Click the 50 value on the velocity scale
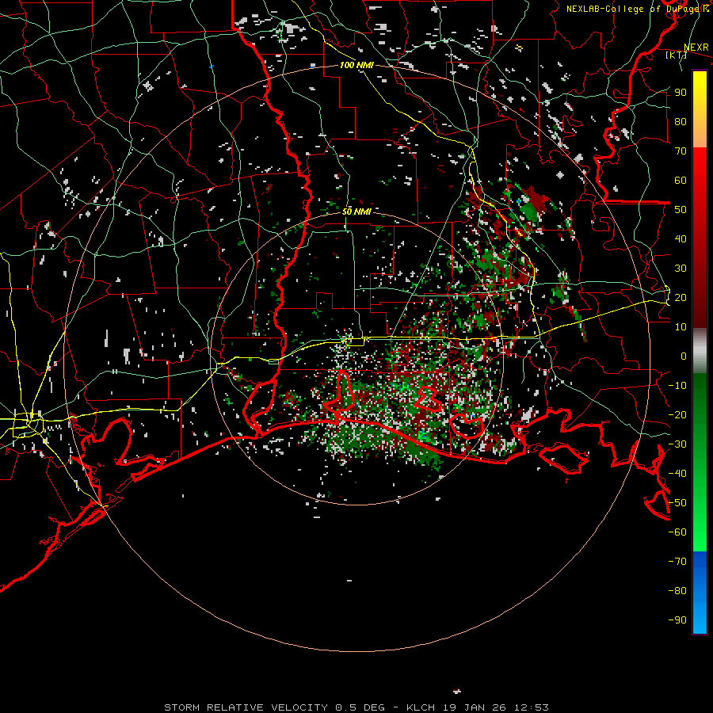Viewport: 713px width, 713px height. coord(681,210)
